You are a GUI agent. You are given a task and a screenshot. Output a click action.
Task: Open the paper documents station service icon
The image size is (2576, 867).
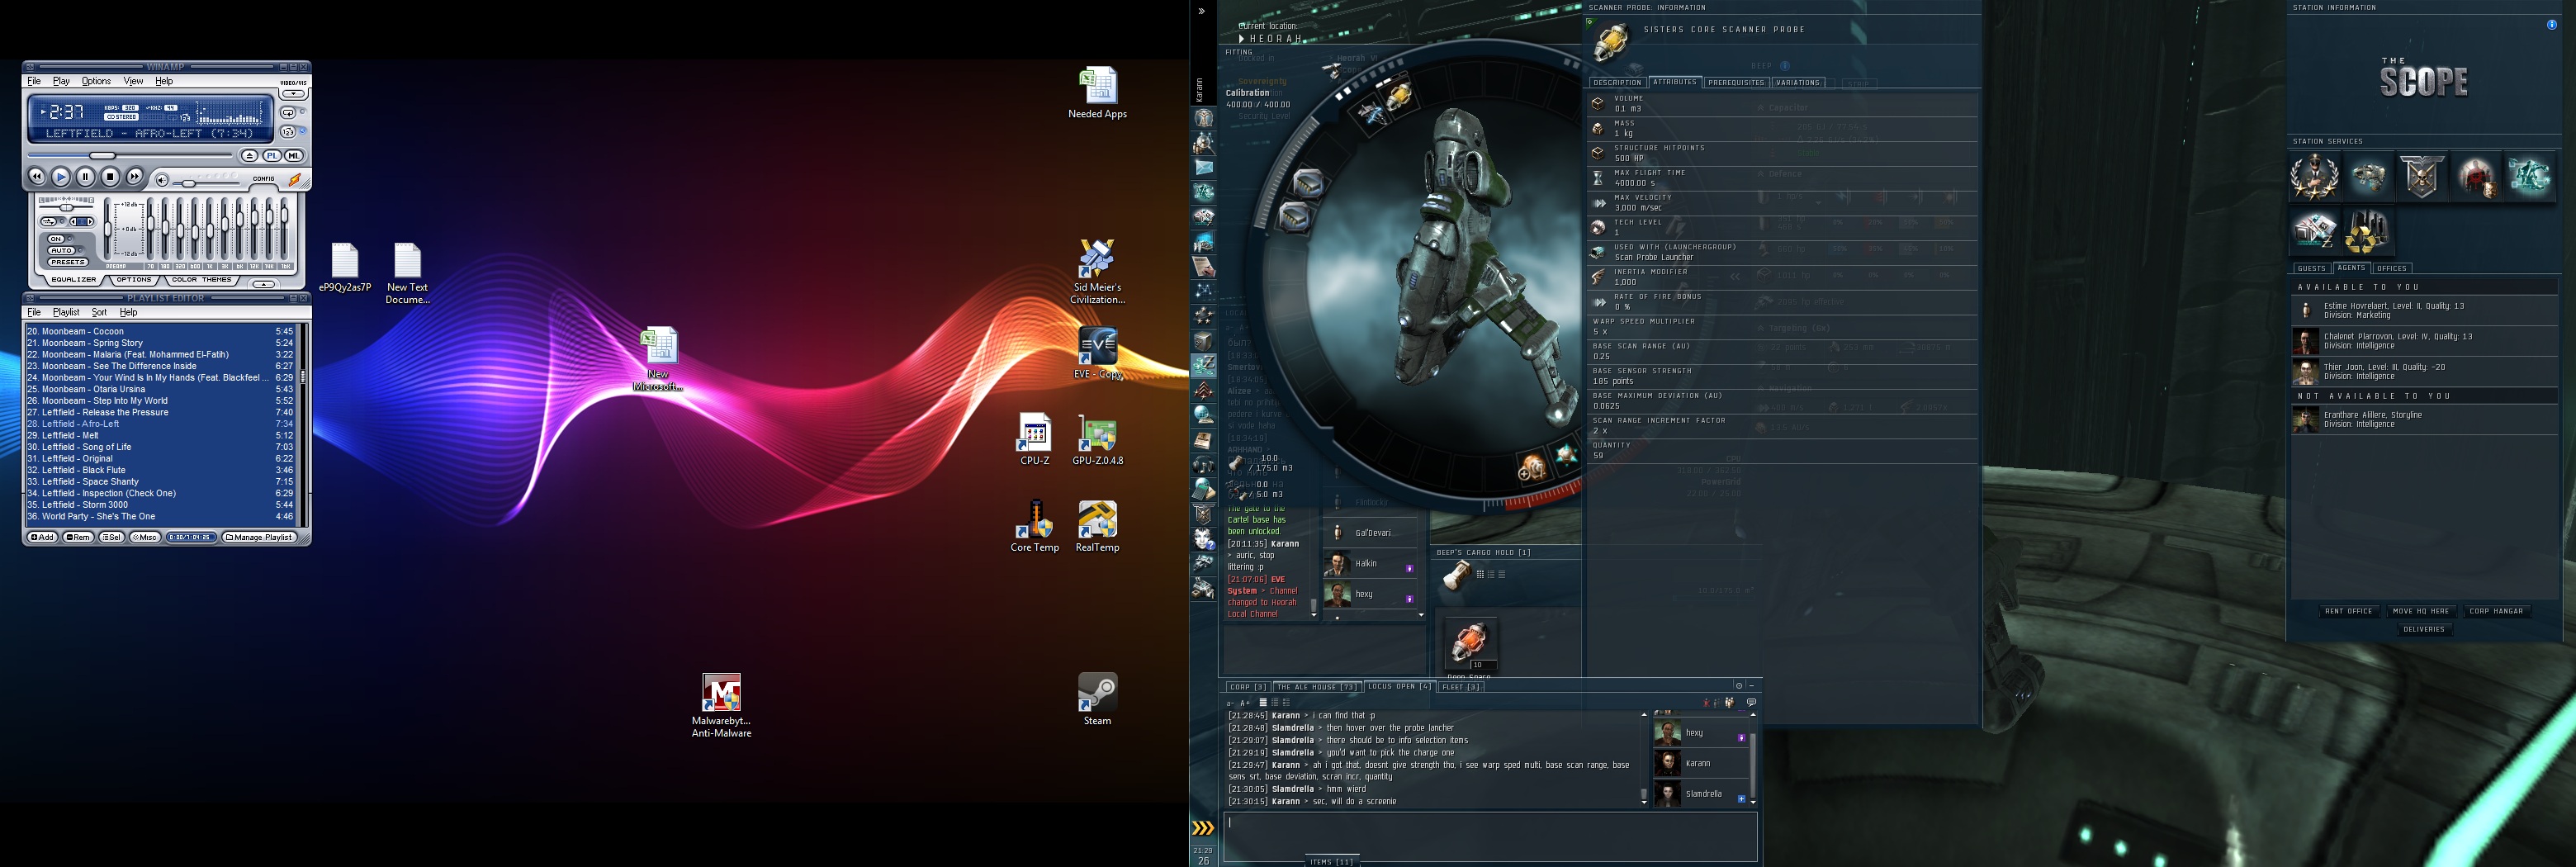point(2314,230)
